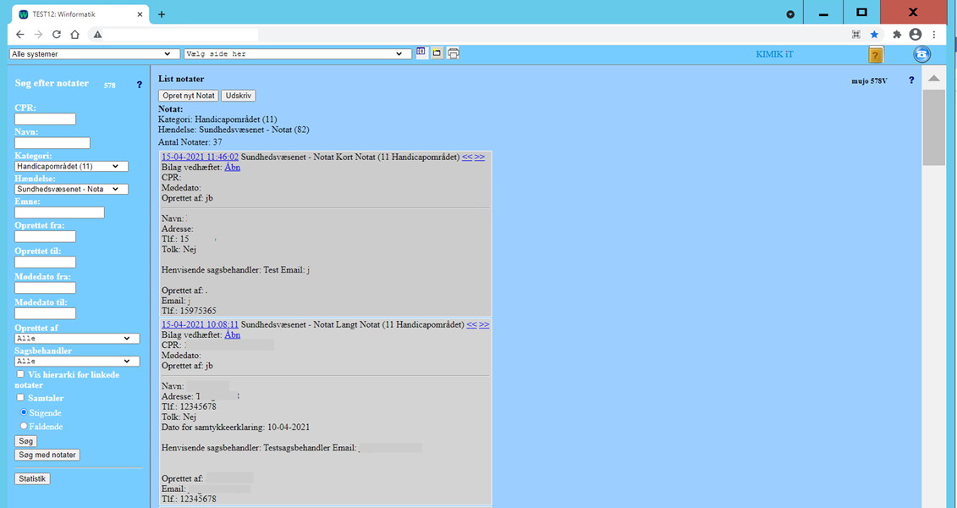Click the KIMIK iT link
Screen dimensions: 957x508
(774, 54)
